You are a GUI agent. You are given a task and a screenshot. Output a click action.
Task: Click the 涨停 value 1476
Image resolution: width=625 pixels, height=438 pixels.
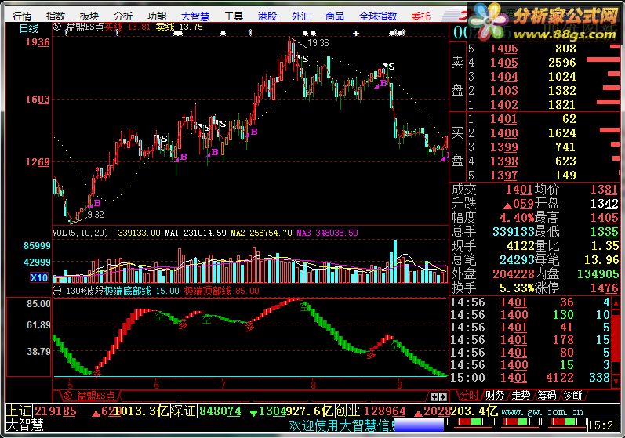pos(605,288)
